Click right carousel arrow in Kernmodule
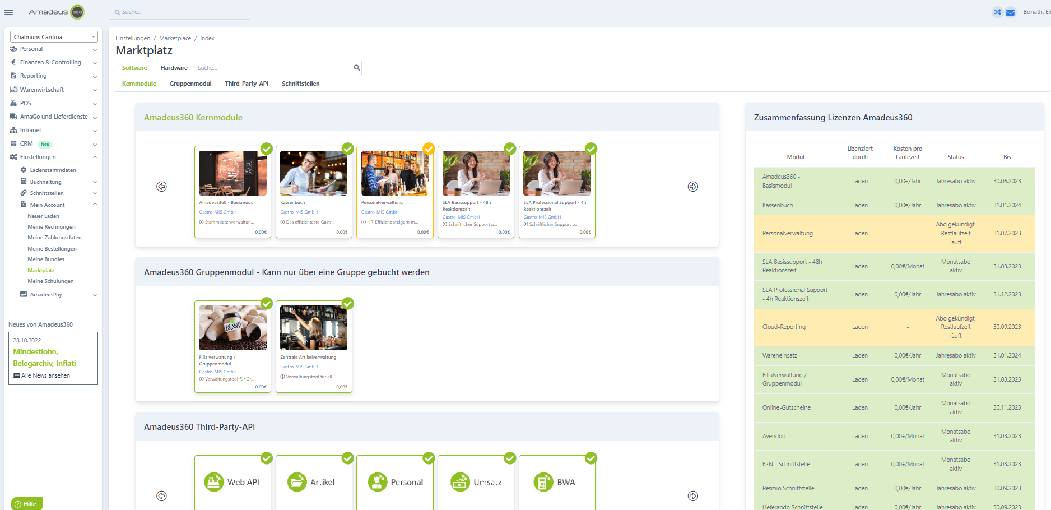The width and height of the screenshot is (1051, 510). pos(693,187)
